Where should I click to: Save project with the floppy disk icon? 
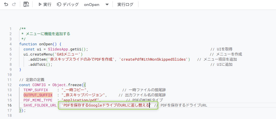click(26, 5)
